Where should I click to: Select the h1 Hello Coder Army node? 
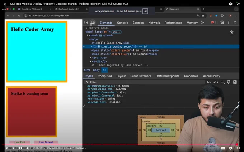[x=111, y=43]
